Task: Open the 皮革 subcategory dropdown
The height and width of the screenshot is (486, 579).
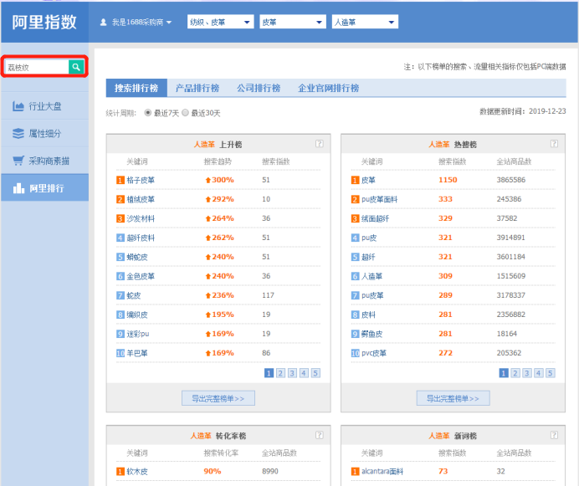Action: pos(293,22)
